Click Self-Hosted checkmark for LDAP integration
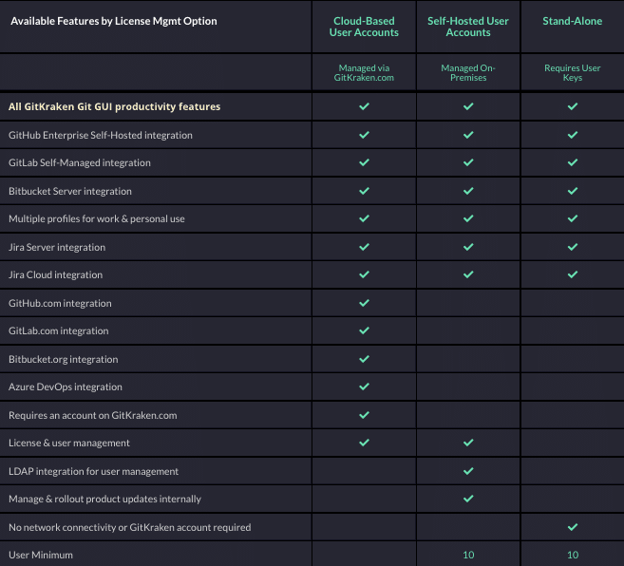The width and height of the screenshot is (624, 566). click(x=468, y=471)
